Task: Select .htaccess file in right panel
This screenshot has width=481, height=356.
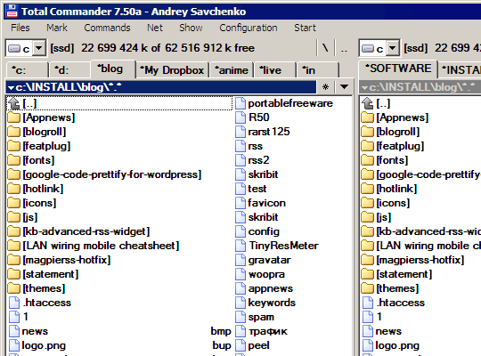Action: 400,303
